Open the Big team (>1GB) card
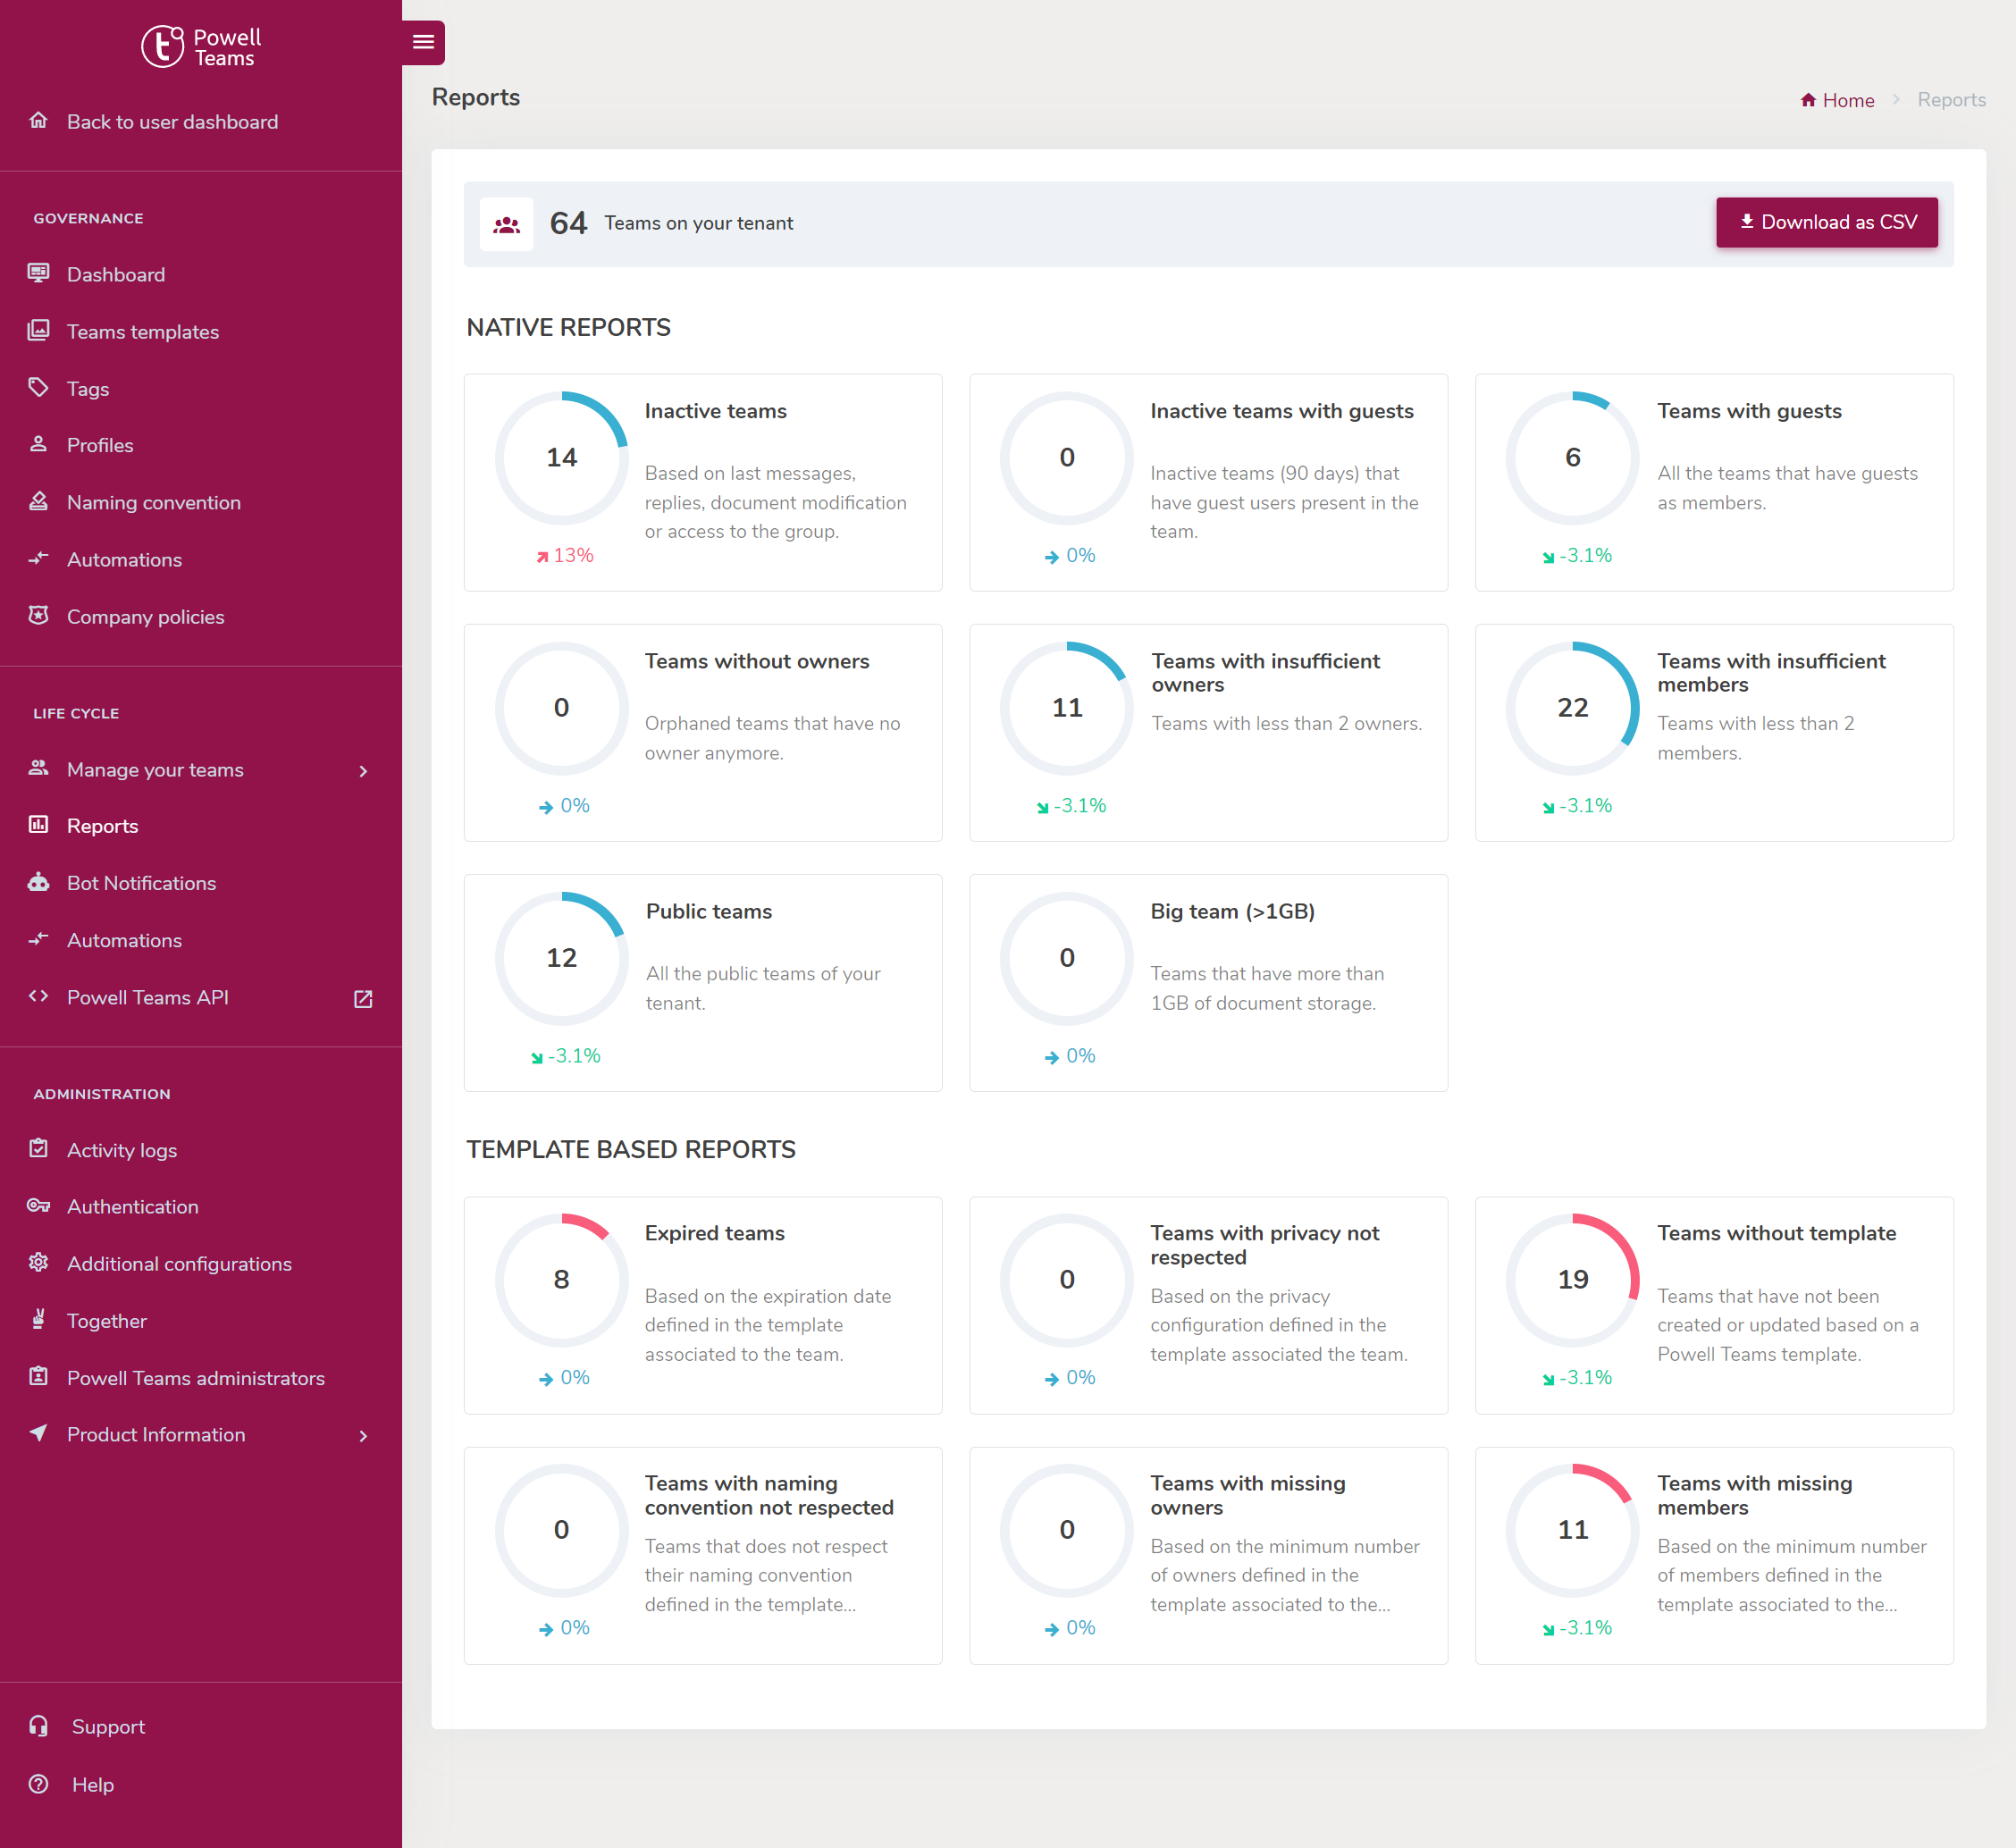This screenshot has height=1848, width=2016. pyautogui.click(x=1209, y=983)
